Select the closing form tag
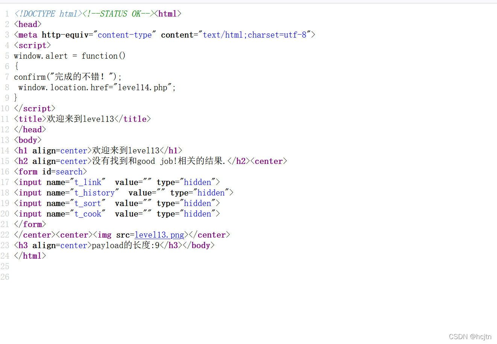The image size is (497, 344). click(30, 224)
